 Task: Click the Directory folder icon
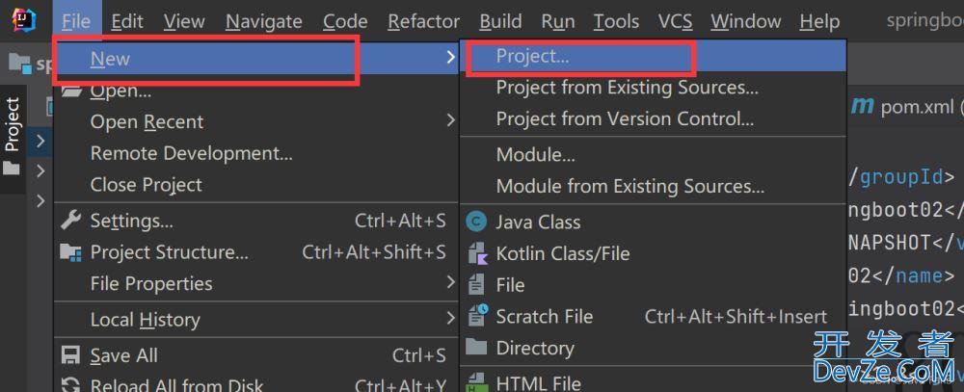click(x=476, y=347)
